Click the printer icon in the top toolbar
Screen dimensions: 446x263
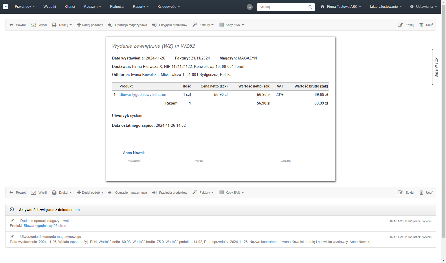click(54, 25)
